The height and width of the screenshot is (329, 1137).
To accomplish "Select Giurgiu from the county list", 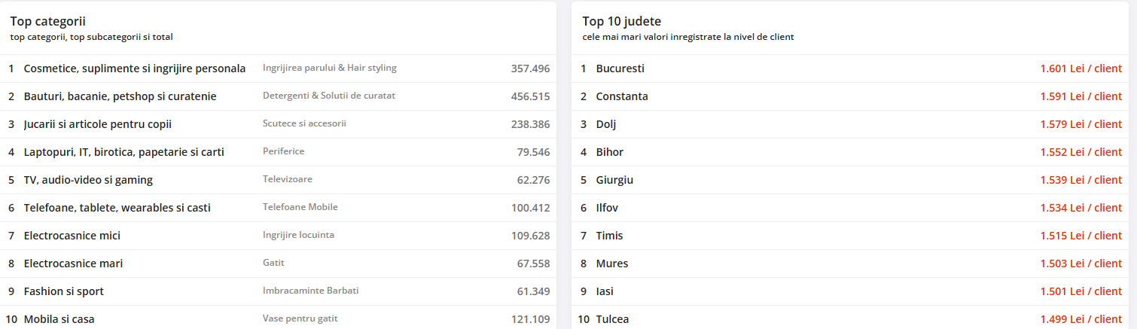I will pos(614,180).
